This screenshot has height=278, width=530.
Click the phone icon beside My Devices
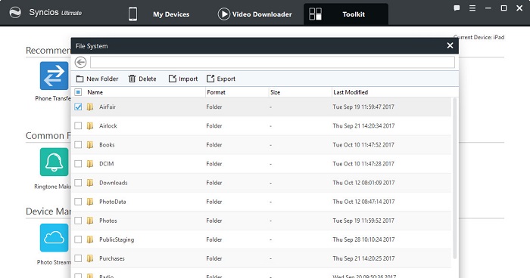[132, 14]
